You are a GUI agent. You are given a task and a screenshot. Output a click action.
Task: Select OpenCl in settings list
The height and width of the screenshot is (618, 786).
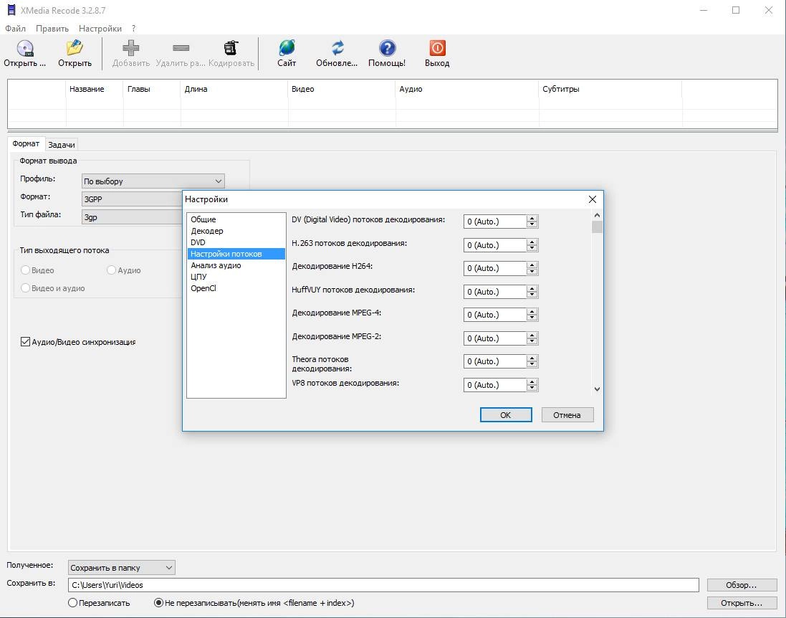click(236, 288)
